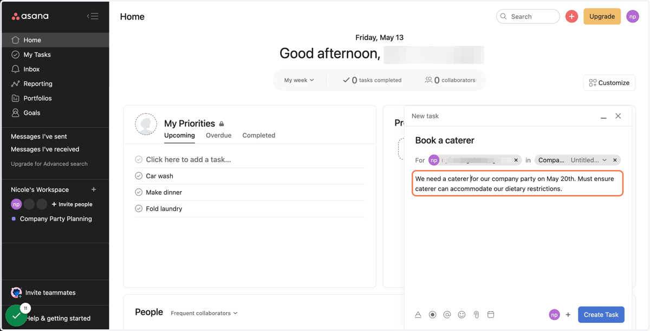The height and width of the screenshot is (331, 650).
Task: Open the Fold laundry task
Action: click(164, 209)
